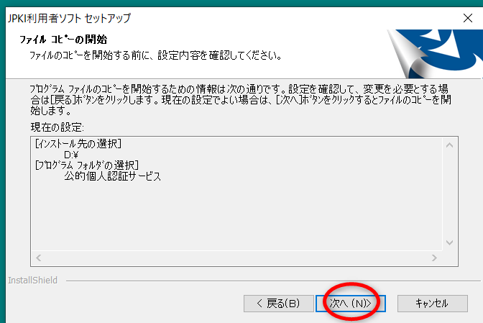Click the blue page-curl banner graphic

[x=434, y=54]
